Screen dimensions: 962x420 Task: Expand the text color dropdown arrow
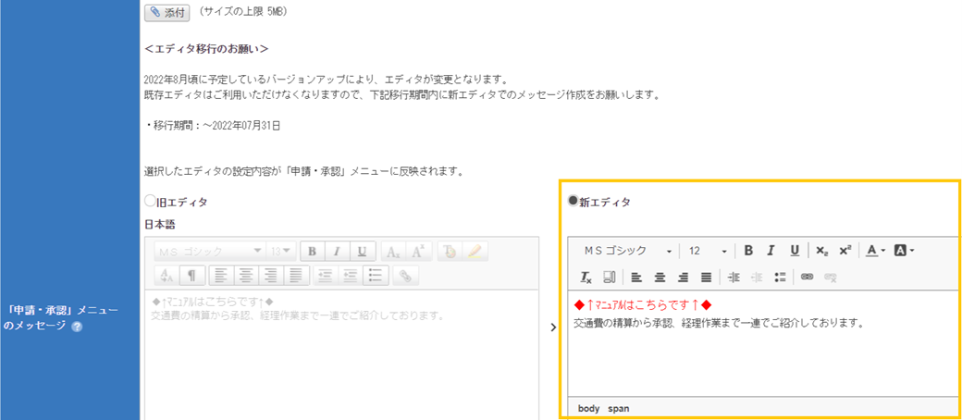(883, 251)
